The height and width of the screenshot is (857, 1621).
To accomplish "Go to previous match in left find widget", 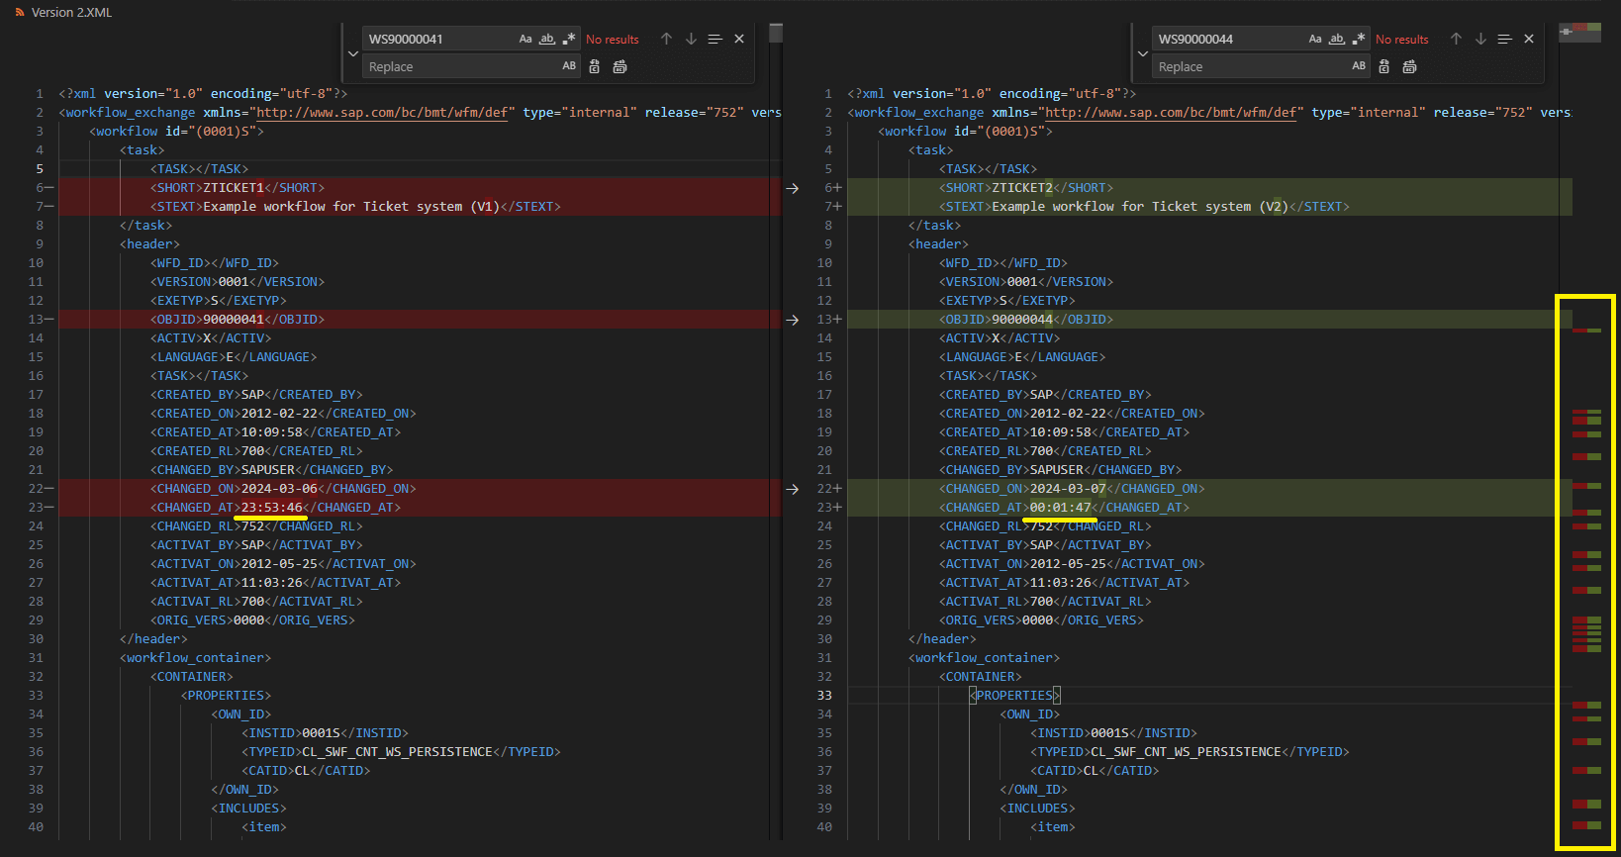I will tap(666, 39).
